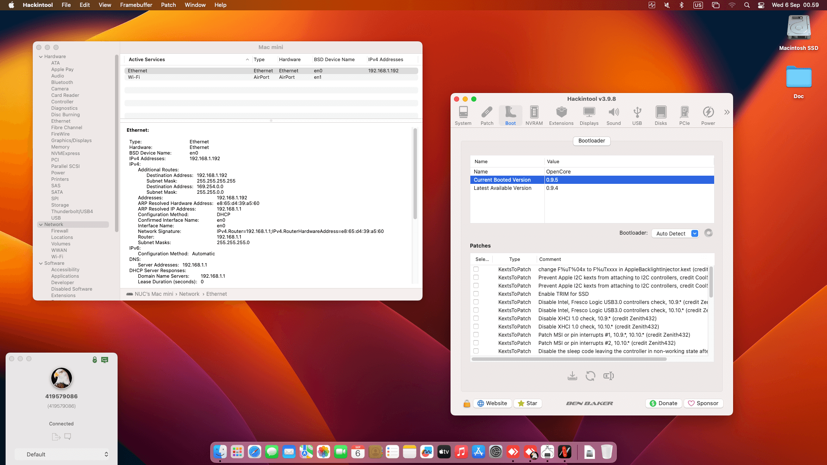Image resolution: width=827 pixels, height=465 pixels.
Task: Open the Patch menu in menu bar
Action: (168, 5)
